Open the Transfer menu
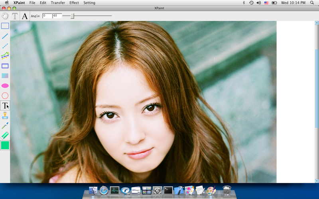319x199 pixels. point(58,3)
